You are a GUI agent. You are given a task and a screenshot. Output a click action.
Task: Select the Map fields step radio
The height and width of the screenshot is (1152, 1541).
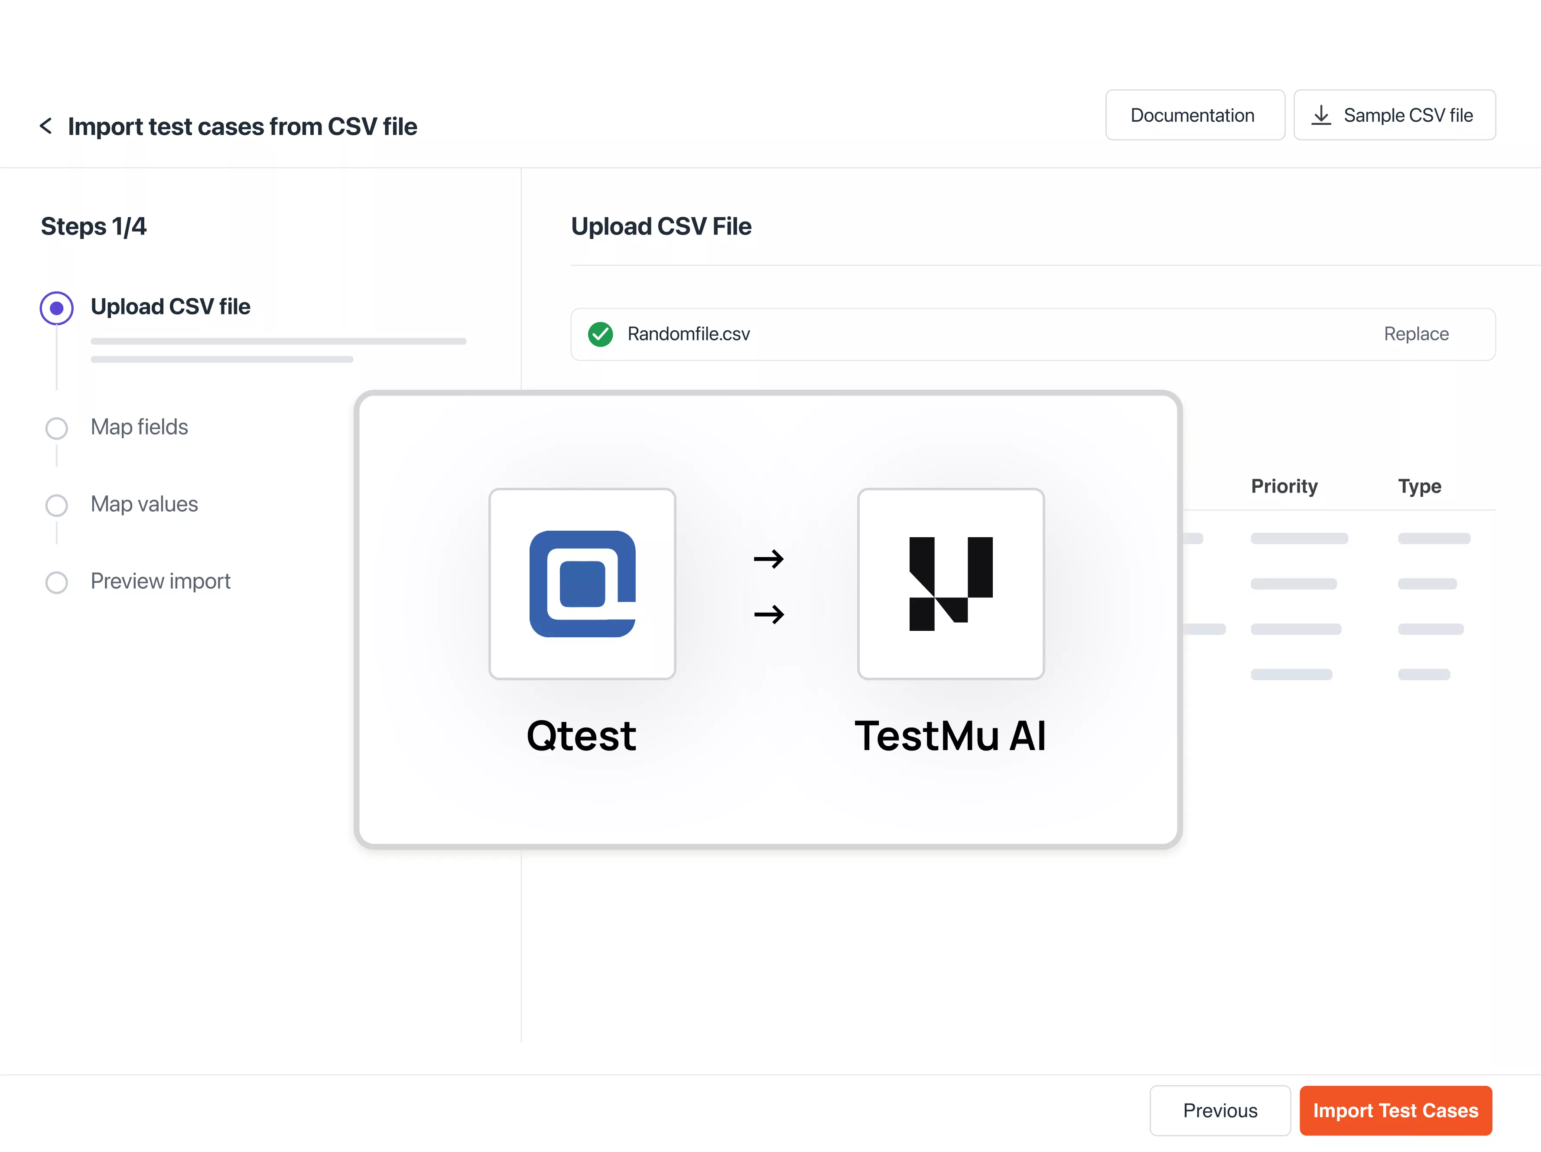tap(56, 428)
